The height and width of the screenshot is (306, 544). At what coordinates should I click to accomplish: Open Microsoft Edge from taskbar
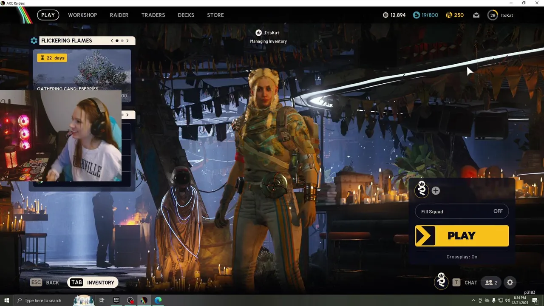158,300
